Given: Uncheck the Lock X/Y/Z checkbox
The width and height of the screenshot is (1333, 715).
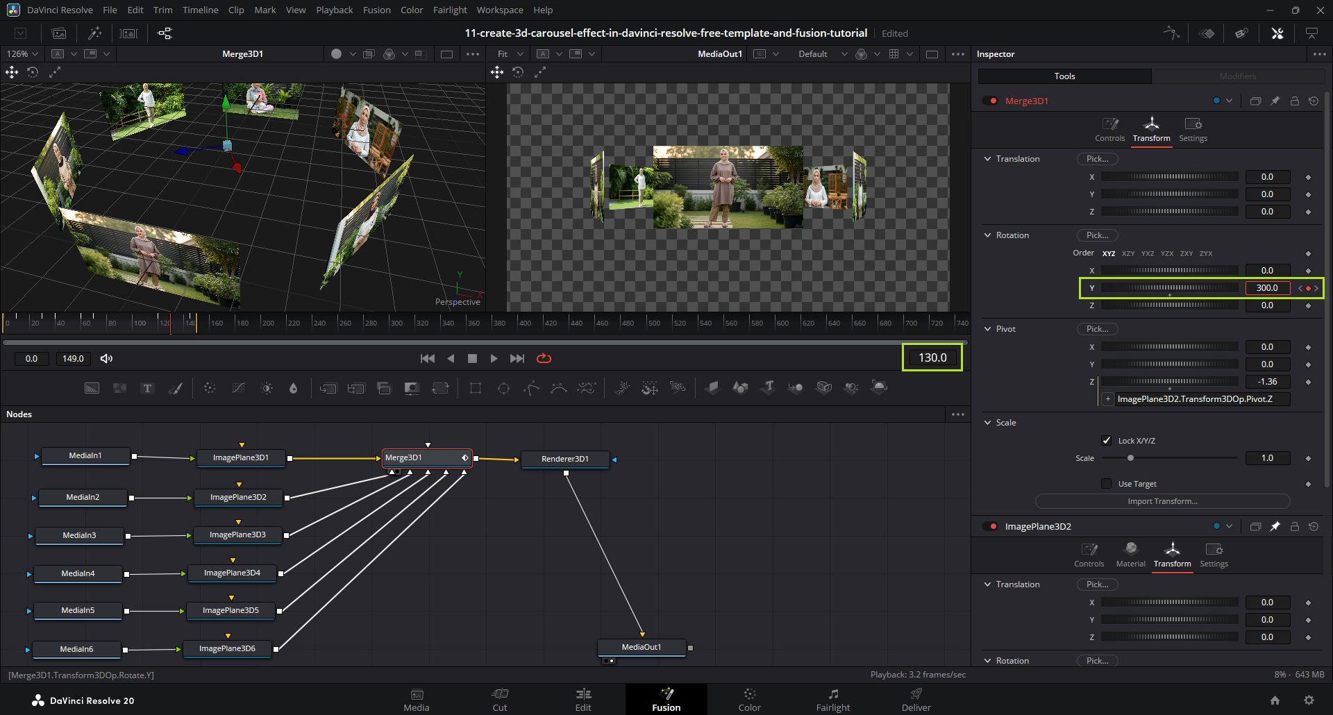Looking at the screenshot, I should pos(1107,441).
